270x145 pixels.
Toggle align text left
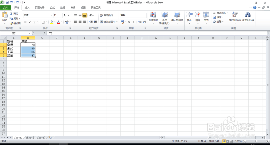pyautogui.click(x=75, y=22)
